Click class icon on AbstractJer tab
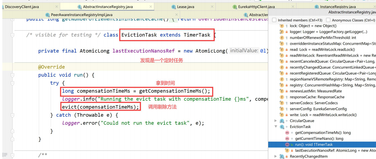Viewport: 376px width, 159px height. (x=246, y=15)
